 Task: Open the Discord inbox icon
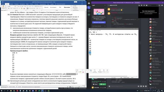(x=159, y=5)
